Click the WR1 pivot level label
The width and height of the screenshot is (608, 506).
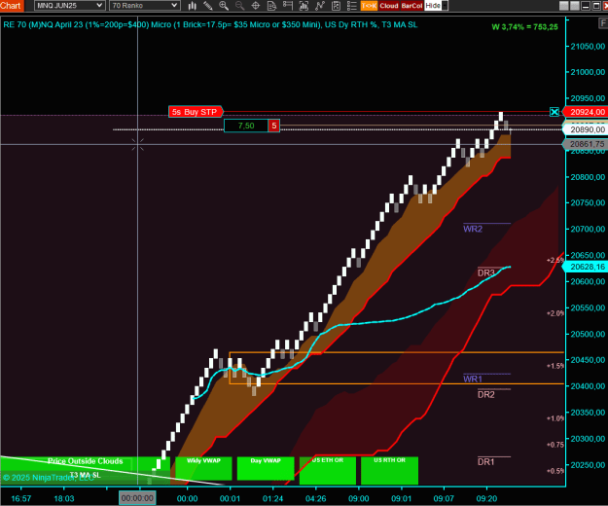[473, 379]
